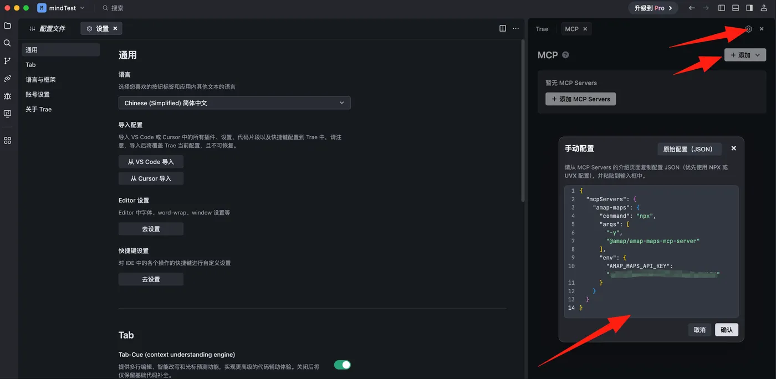Close the MCP tab

click(x=585, y=29)
